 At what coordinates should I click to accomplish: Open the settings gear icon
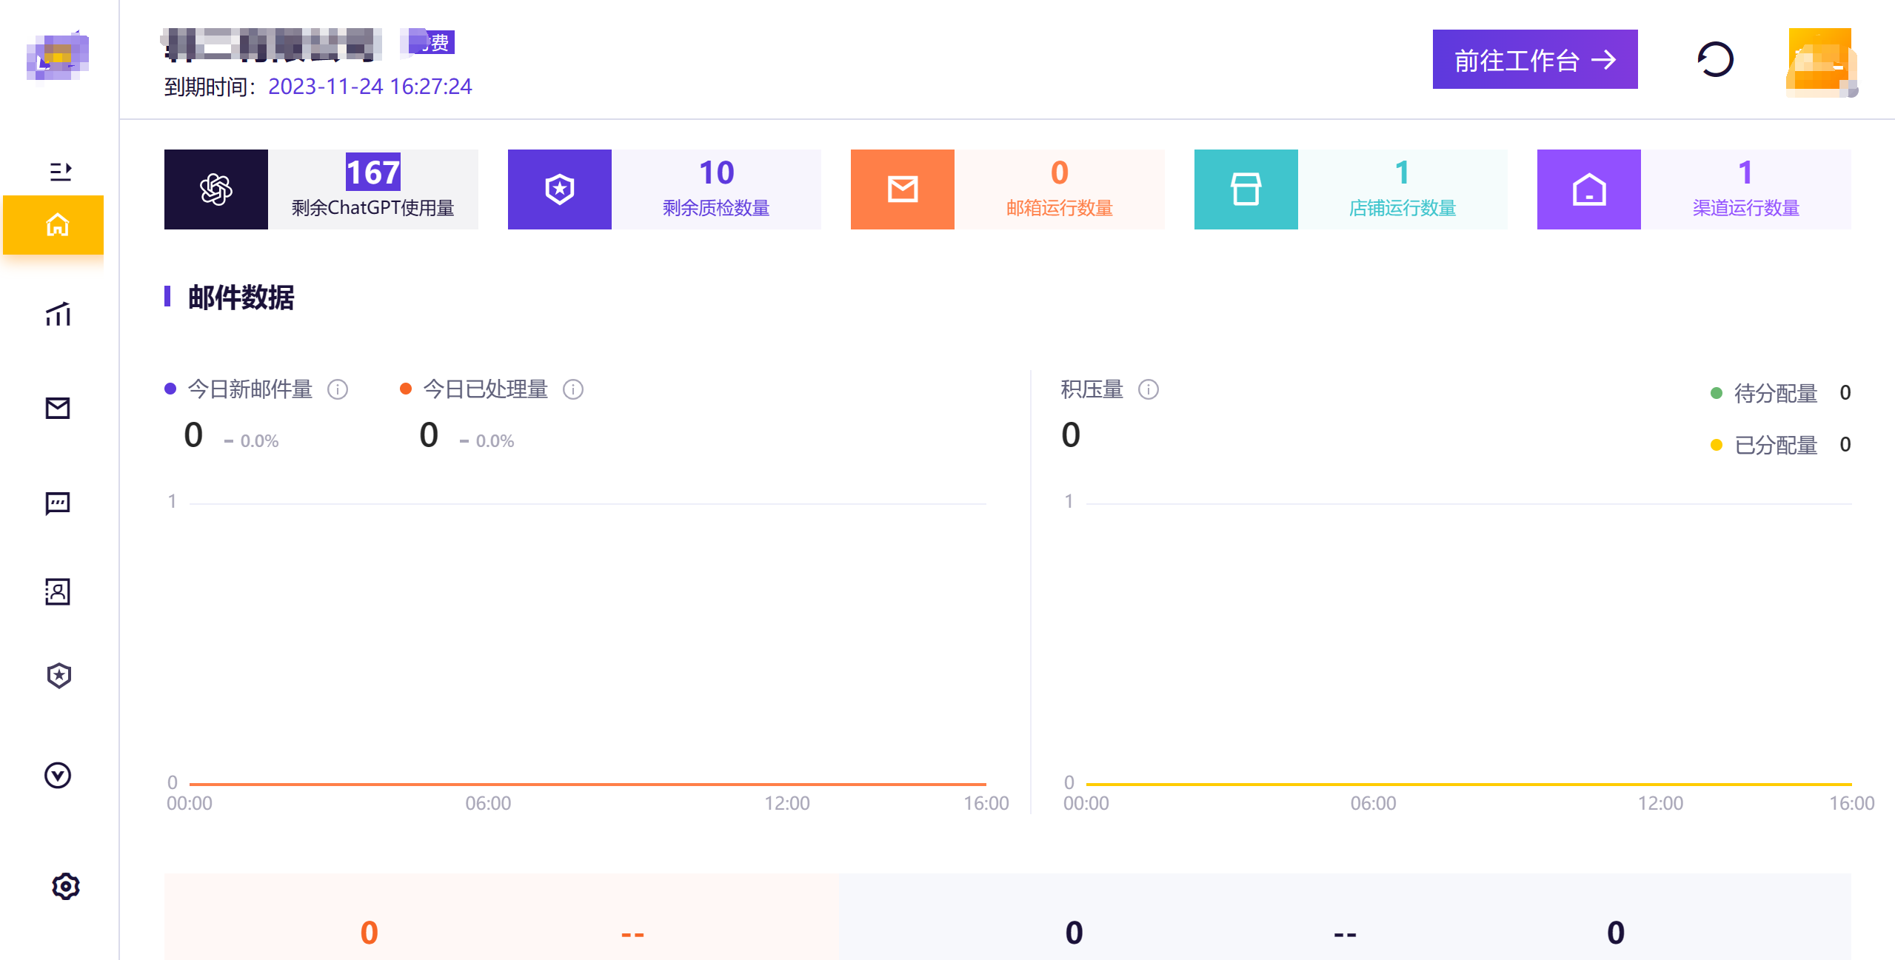pyautogui.click(x=65, y=886)
